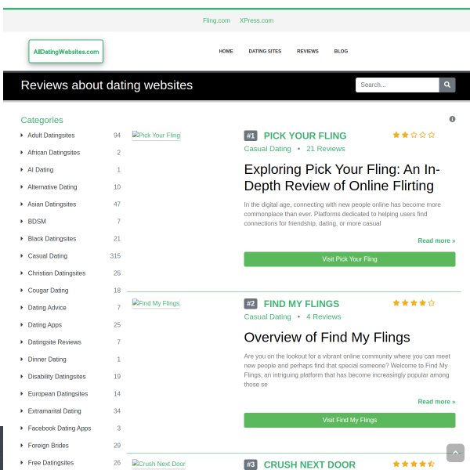Open the 4 Reviews link
This screenshot has width=470, height=470.
[324, 316]
